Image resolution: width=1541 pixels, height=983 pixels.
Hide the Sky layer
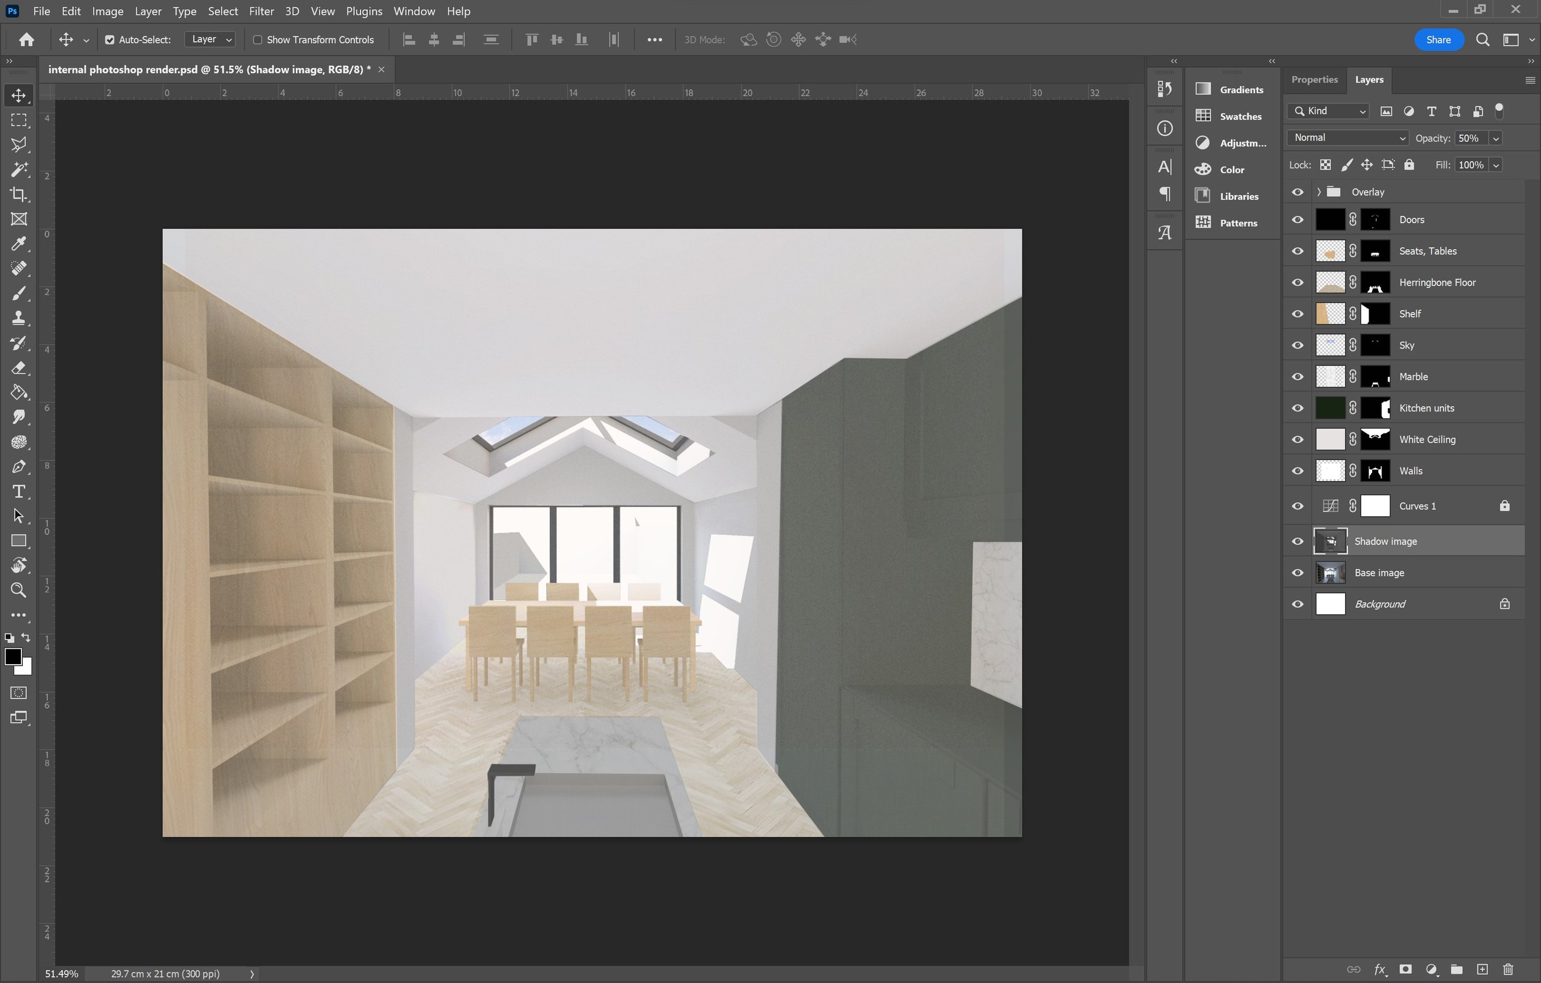coord(1297,345)
